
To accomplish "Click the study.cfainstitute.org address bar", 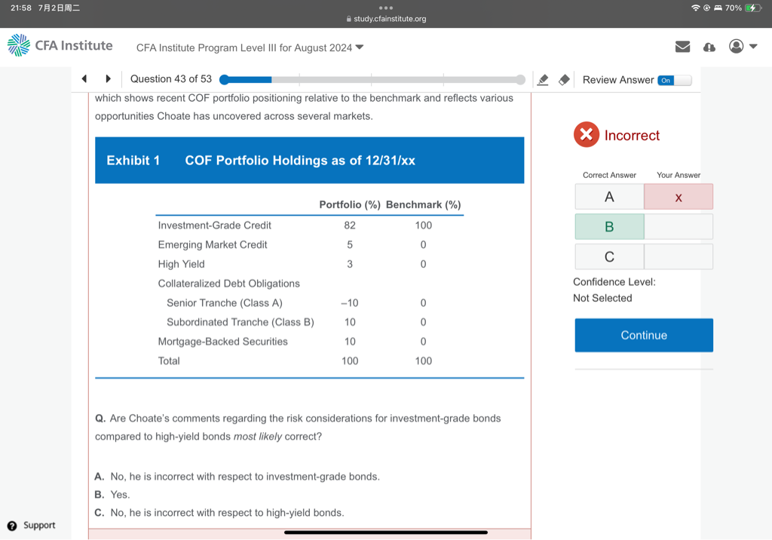I will pos(386,19).
